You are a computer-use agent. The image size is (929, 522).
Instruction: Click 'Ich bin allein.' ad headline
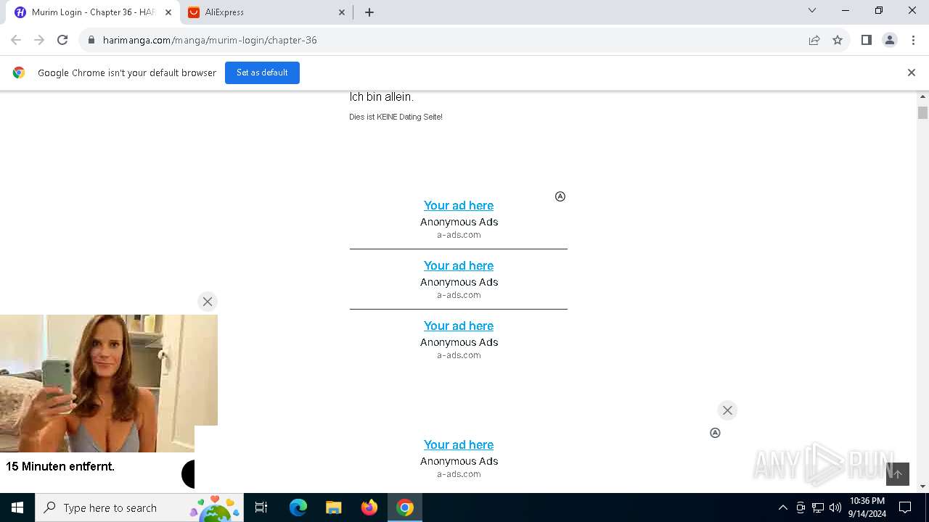tap(382, 96)
